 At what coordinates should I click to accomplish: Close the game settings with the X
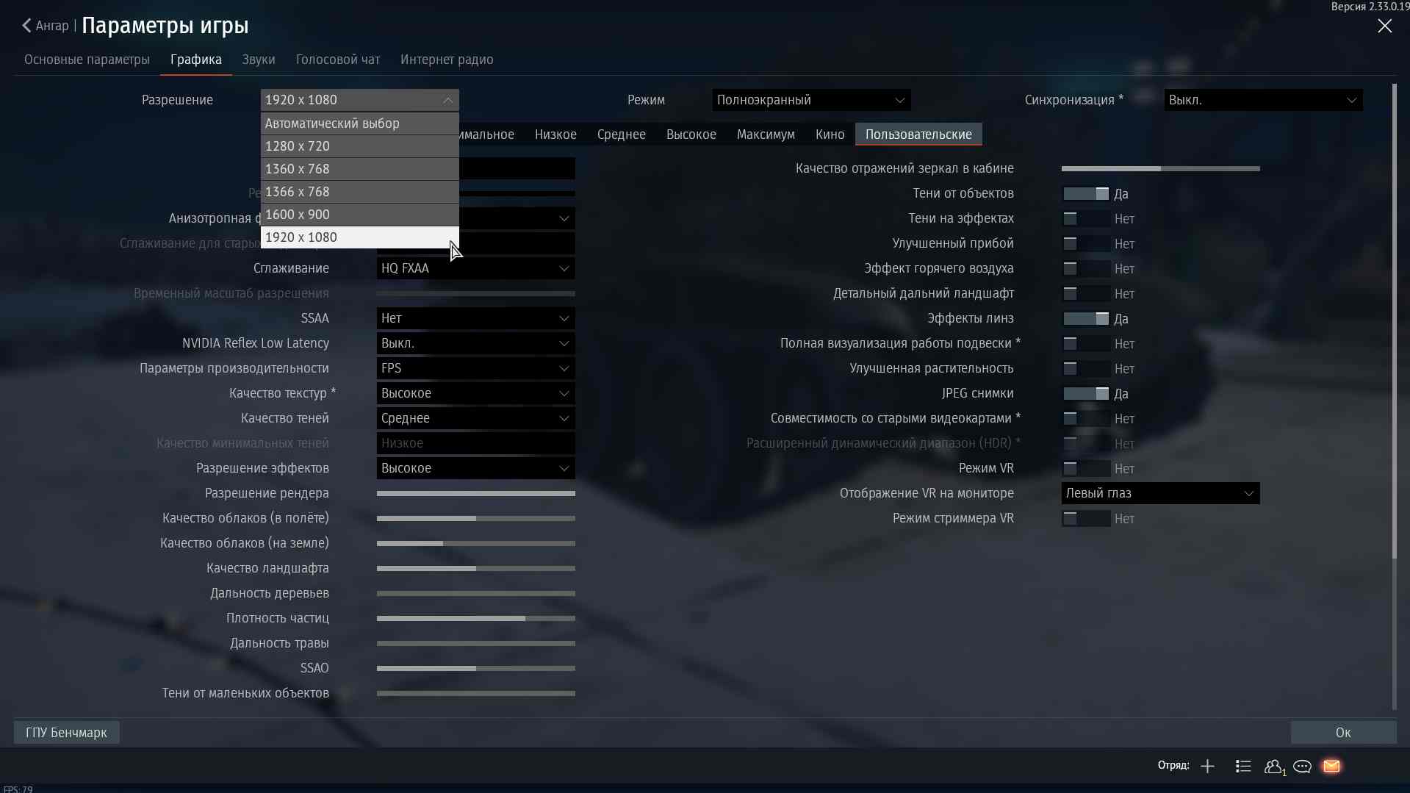(1384, 26)
